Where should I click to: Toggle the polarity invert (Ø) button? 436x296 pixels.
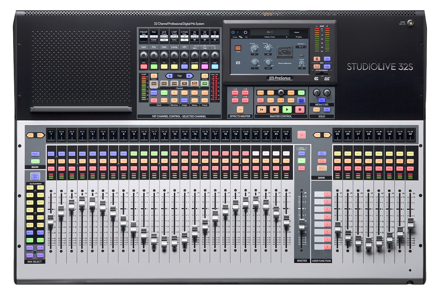pyautogui.click(x=174, y=93)
